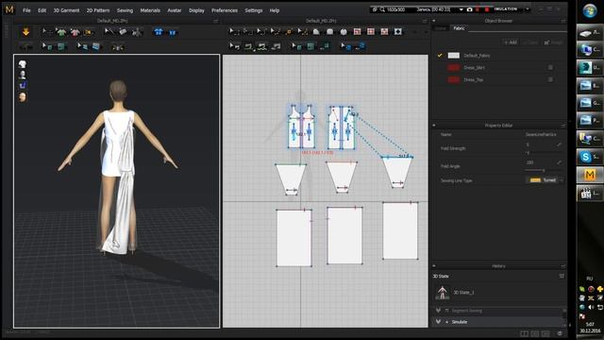Expand the Simulate history entry
The height and width of the screenshot is (340, 604).
[x=438, y=321]
